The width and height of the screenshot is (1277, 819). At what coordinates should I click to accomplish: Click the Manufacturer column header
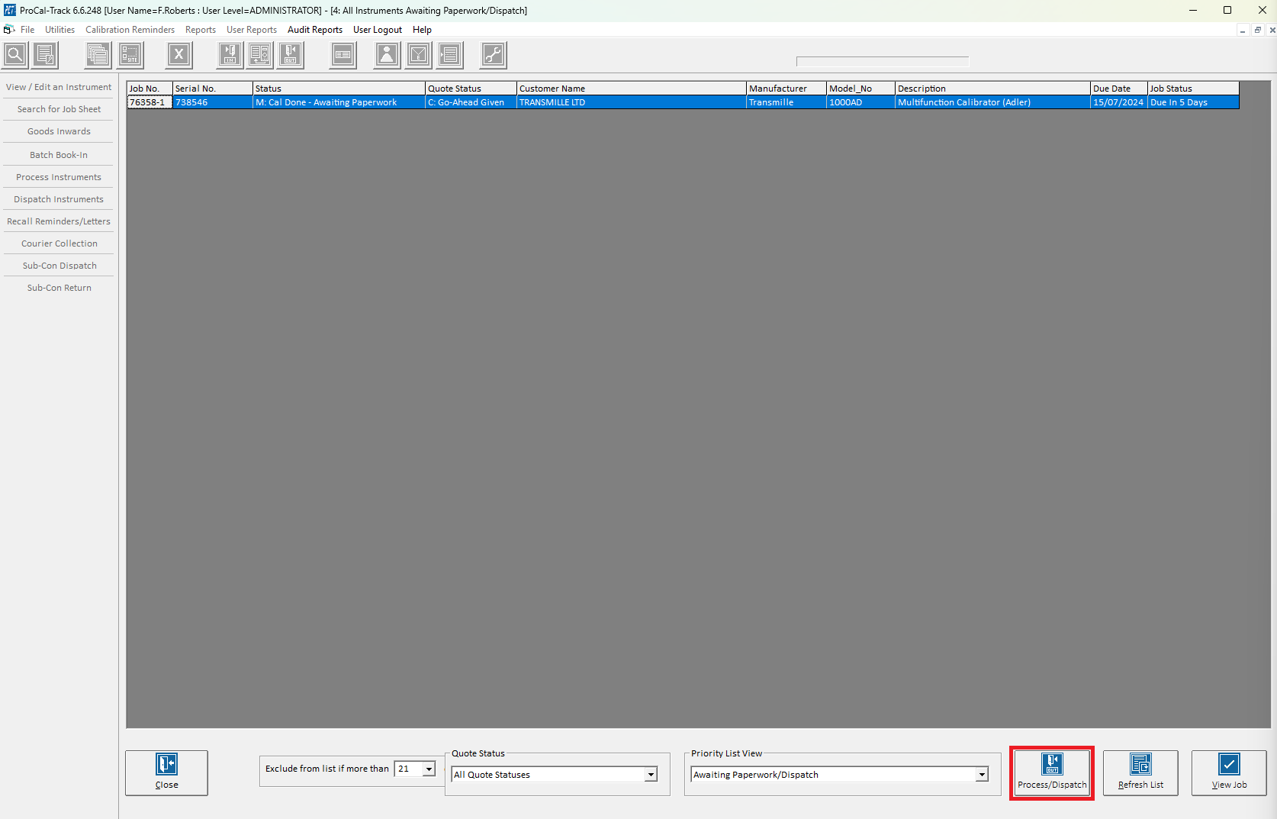click(x=786, y=89)
